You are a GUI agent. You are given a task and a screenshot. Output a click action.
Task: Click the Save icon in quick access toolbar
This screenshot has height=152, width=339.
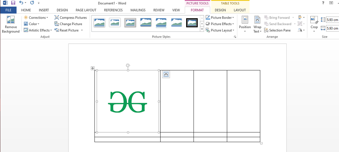(x=13, y=3)
